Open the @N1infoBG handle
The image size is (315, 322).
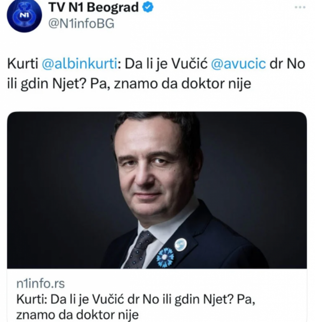pos(81,24)
